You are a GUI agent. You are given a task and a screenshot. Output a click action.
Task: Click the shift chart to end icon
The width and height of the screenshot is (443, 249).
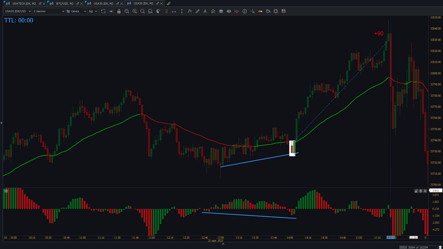pos(111,11)
